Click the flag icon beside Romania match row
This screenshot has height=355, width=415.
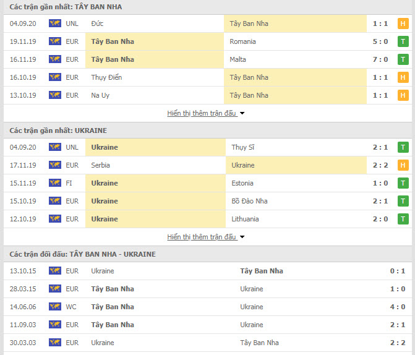[55, 41]
